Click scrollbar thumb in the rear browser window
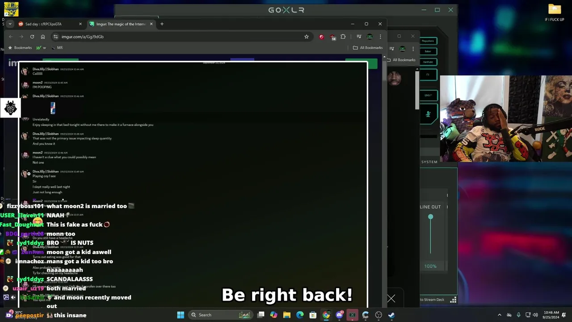 [417, 89]
